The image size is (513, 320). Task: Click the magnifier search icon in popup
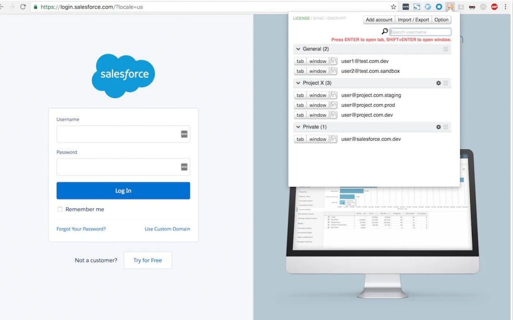click(385, 32)
